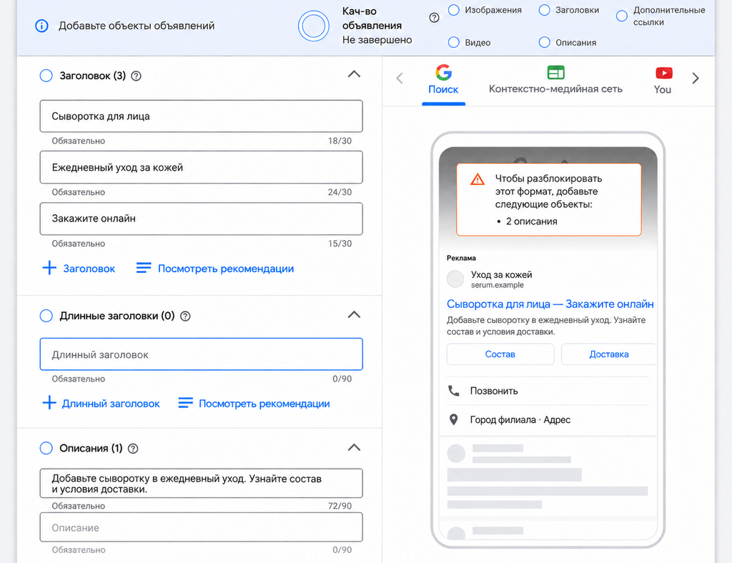Click the warning triangle in the preview notice
The height and width of the screenshot is (563, 732).
click(477, 179)
